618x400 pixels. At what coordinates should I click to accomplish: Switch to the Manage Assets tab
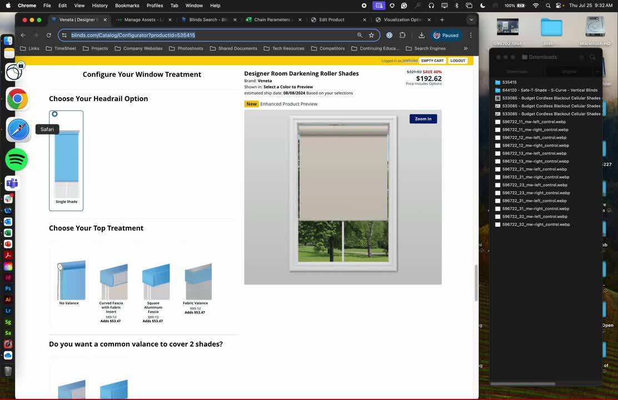point(143,19)
